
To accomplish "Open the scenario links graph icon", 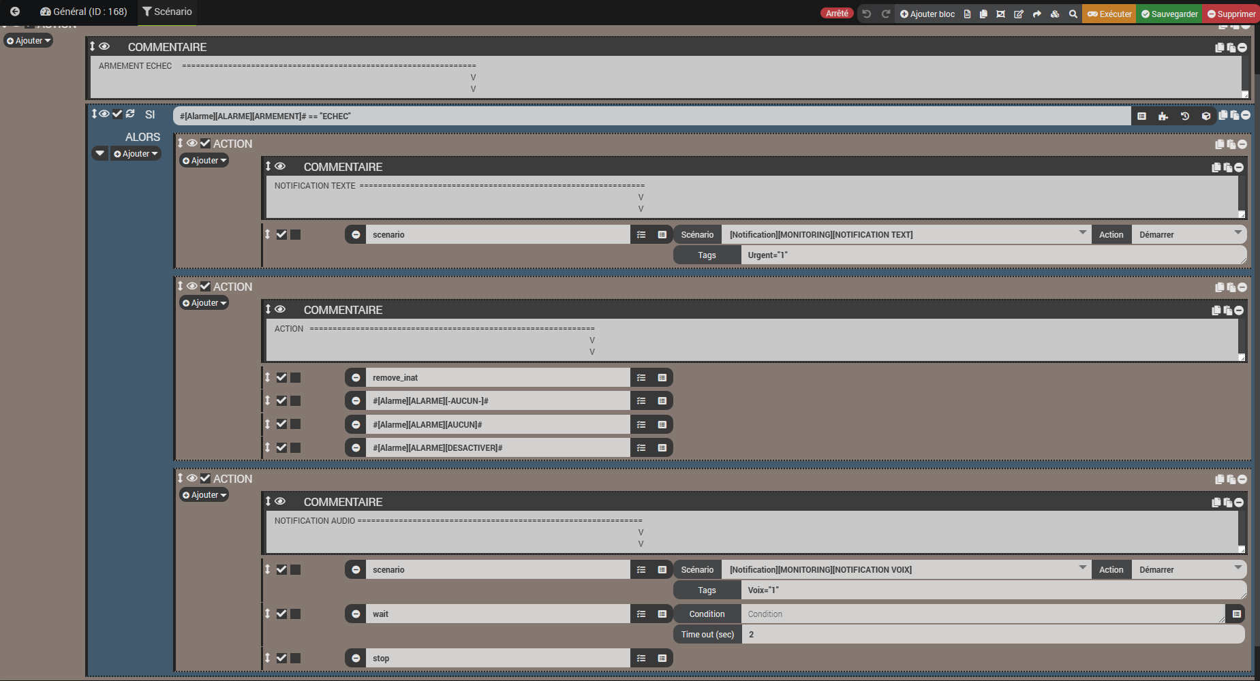I will pos(1000,14).
